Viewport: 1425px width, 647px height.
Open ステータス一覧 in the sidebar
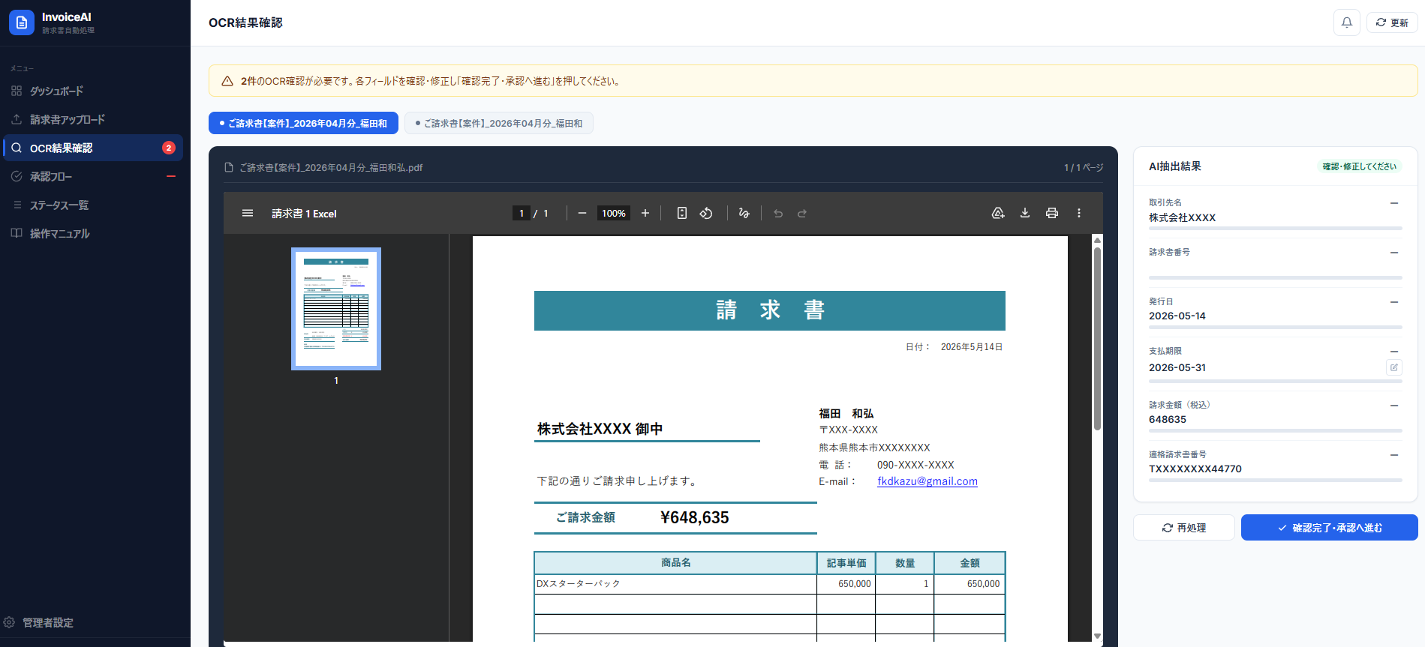coord(92,205)
